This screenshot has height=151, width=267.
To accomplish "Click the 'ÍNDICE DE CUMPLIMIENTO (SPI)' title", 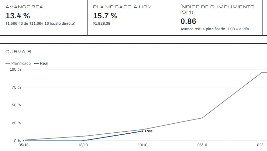I will tap(217, 9).
